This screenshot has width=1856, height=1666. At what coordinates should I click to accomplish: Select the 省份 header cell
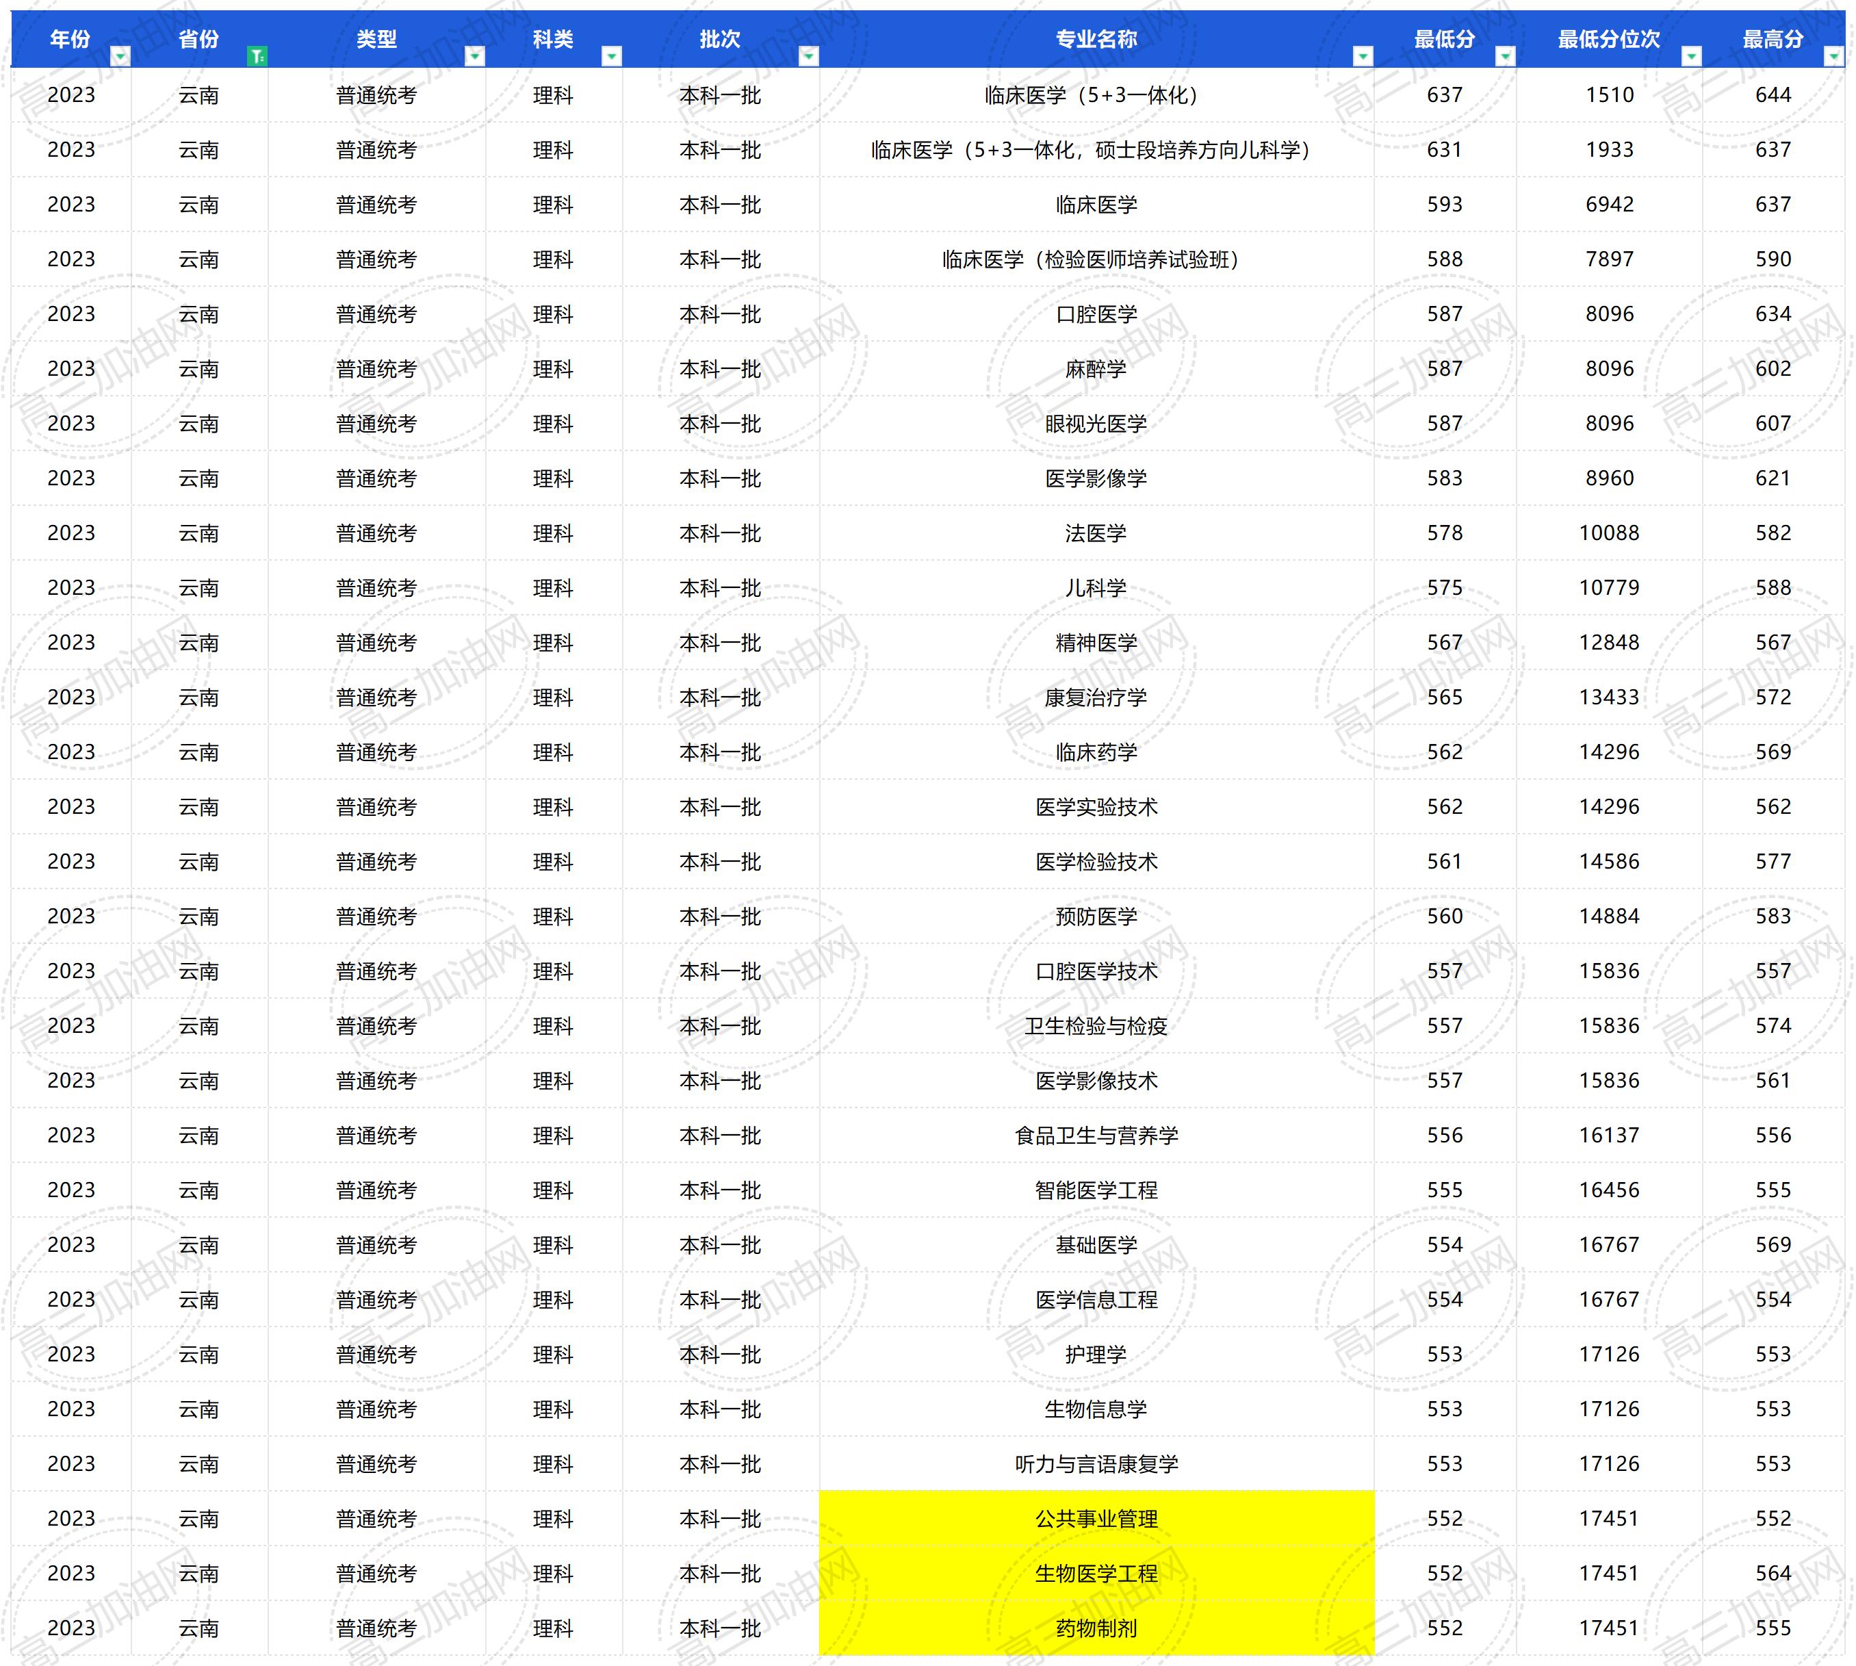(200, 40)
